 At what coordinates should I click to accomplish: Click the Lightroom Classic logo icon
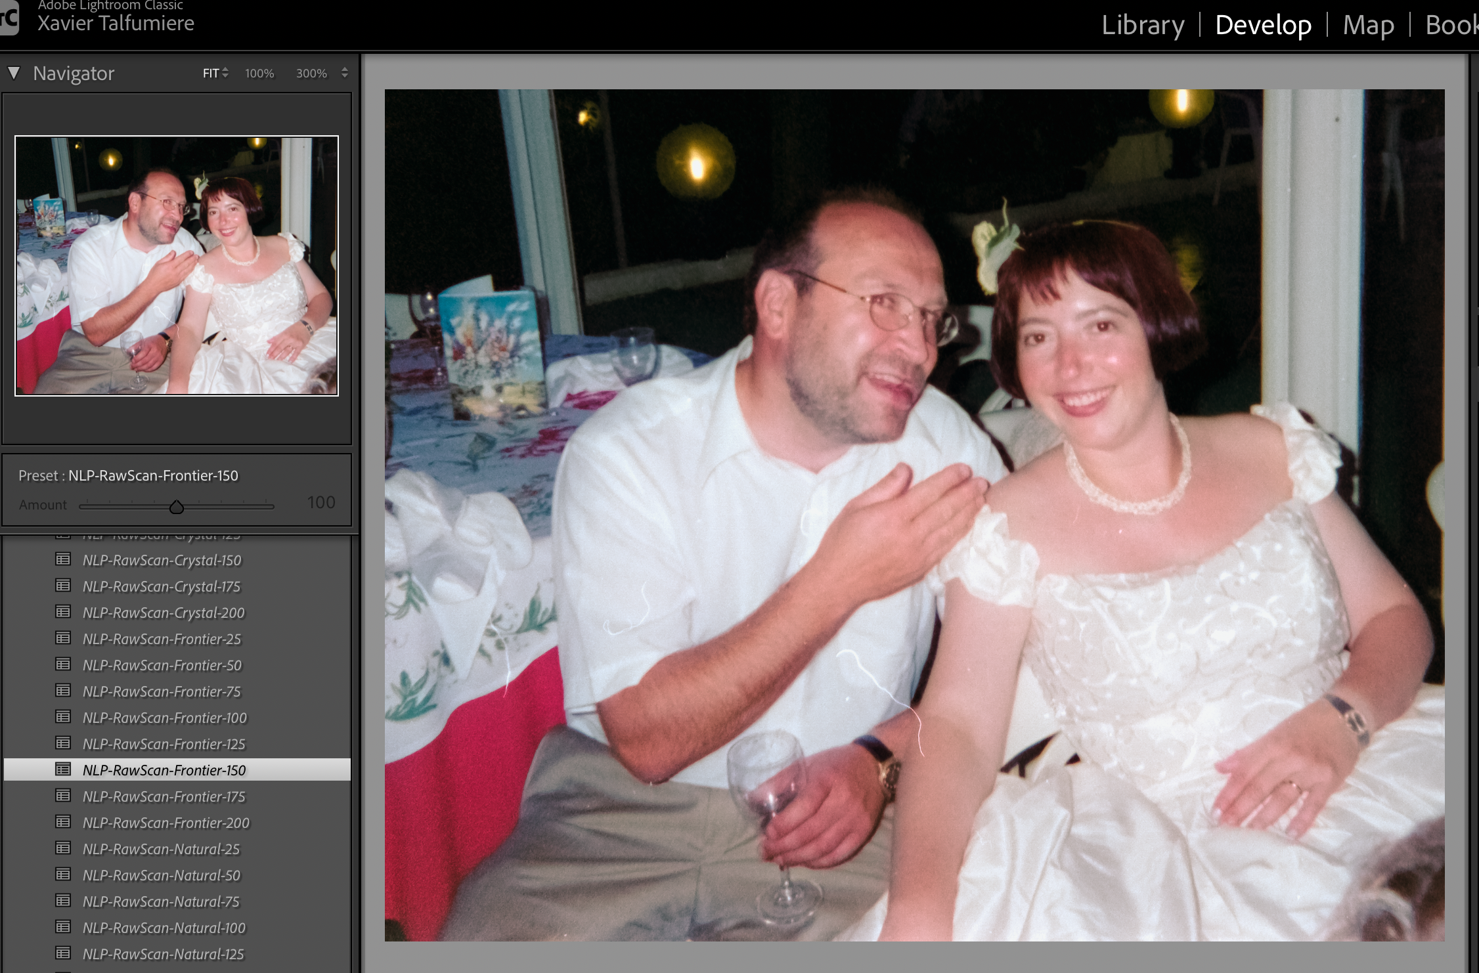[9, 18]
